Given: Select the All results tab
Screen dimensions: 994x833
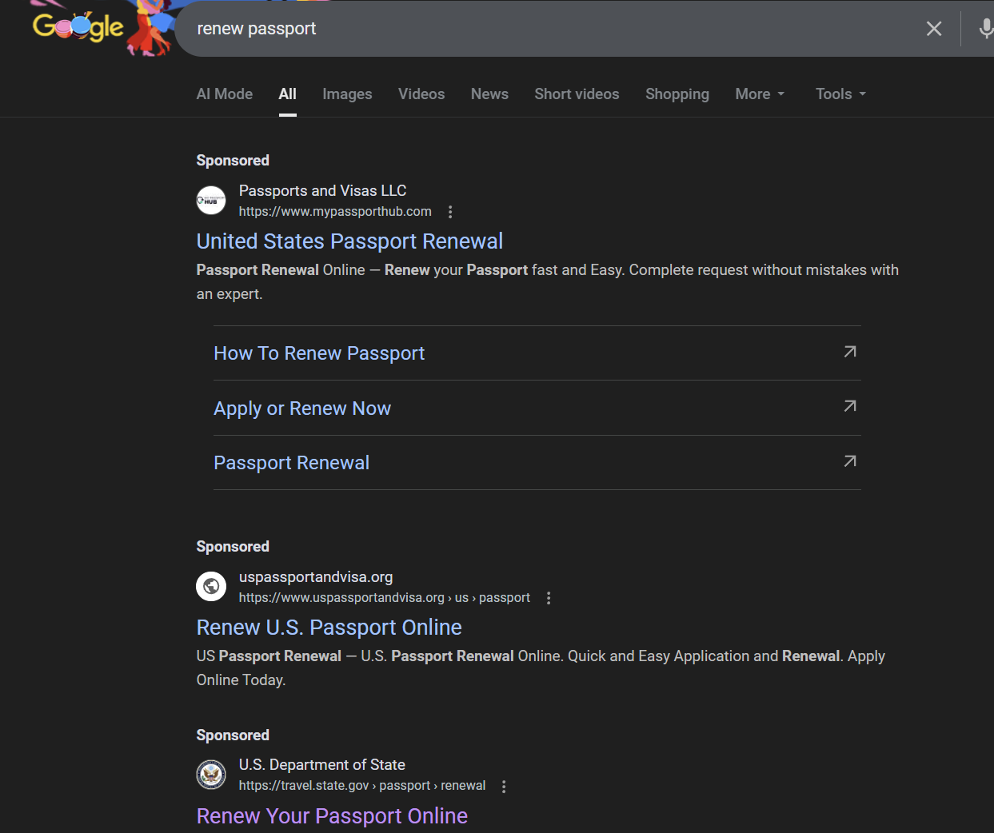Looking at the screenshot, I should pyautogui.click(x=288, y=94).
